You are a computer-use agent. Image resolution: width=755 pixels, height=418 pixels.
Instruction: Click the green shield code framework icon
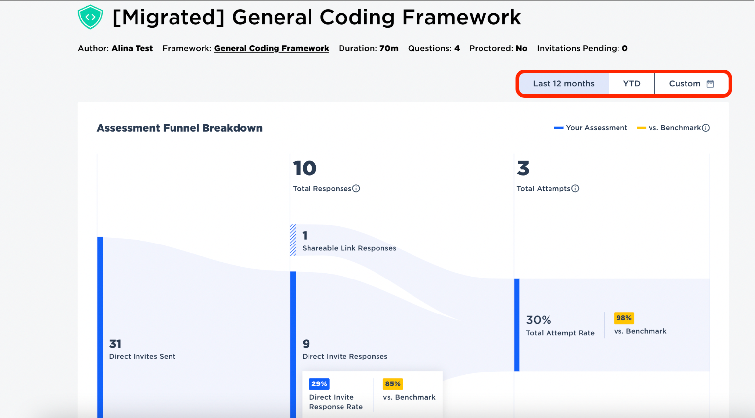90,17
